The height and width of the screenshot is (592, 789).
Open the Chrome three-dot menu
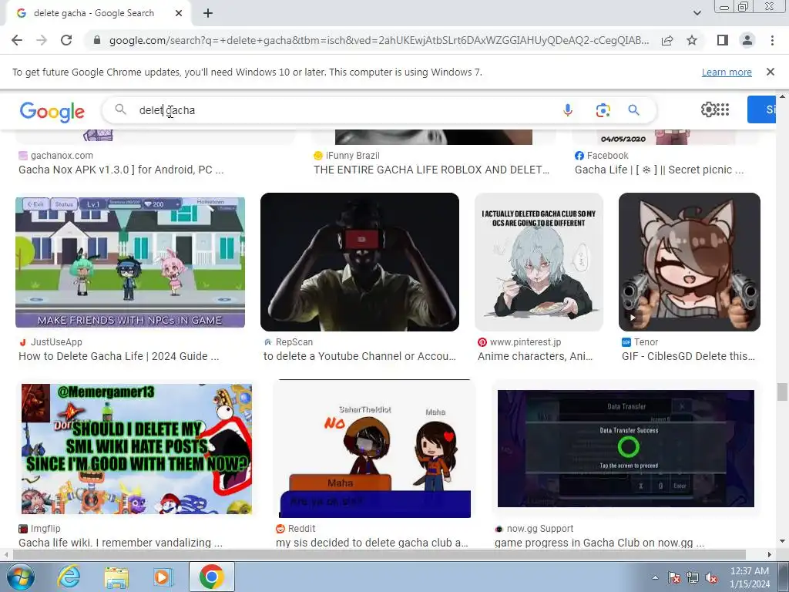click(772, 40)
